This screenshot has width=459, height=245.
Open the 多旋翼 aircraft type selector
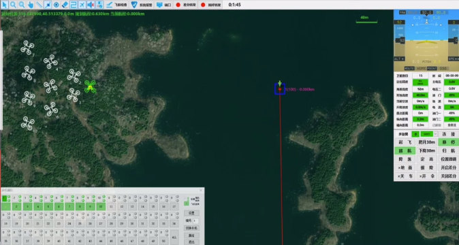click(x=403, y=134)
